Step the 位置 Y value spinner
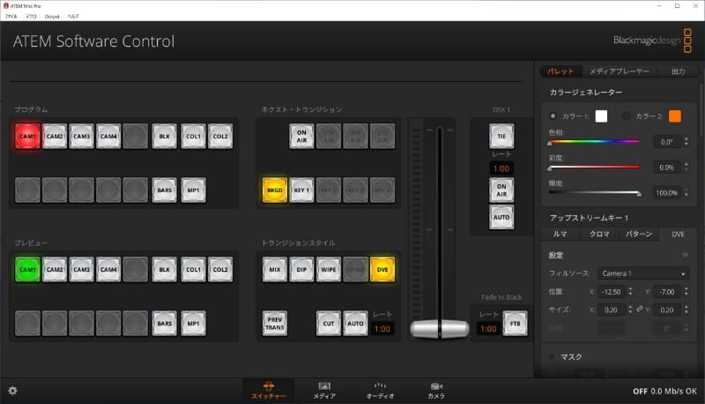Viewport: 705px width, 404px height. (x=686, y=291)
